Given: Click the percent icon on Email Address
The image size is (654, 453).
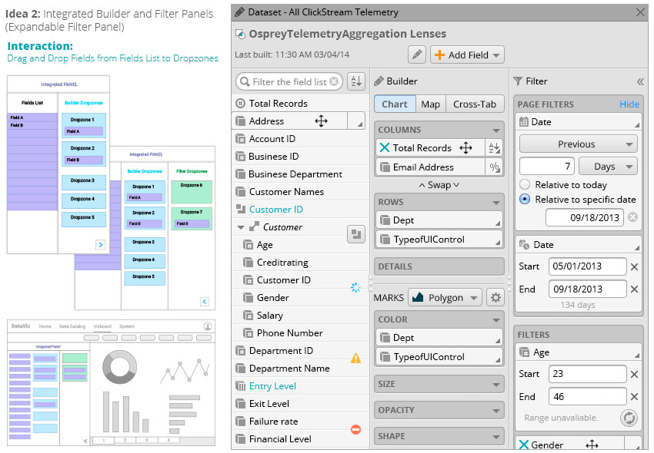Looking at the screenshot, I should [494, 167].
